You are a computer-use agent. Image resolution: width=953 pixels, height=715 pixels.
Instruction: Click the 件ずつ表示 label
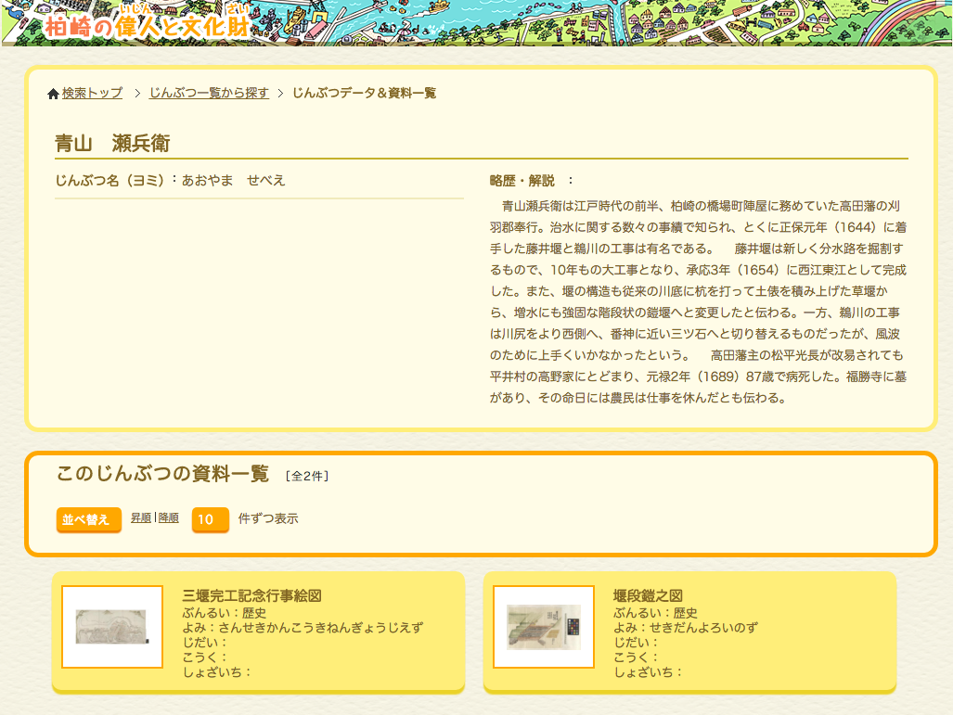(x=268, y=518)
